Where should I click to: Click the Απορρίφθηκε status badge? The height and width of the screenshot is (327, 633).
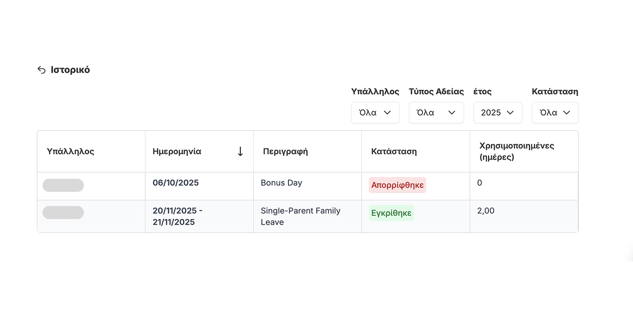pyautogui.click(x=397, y=185)
